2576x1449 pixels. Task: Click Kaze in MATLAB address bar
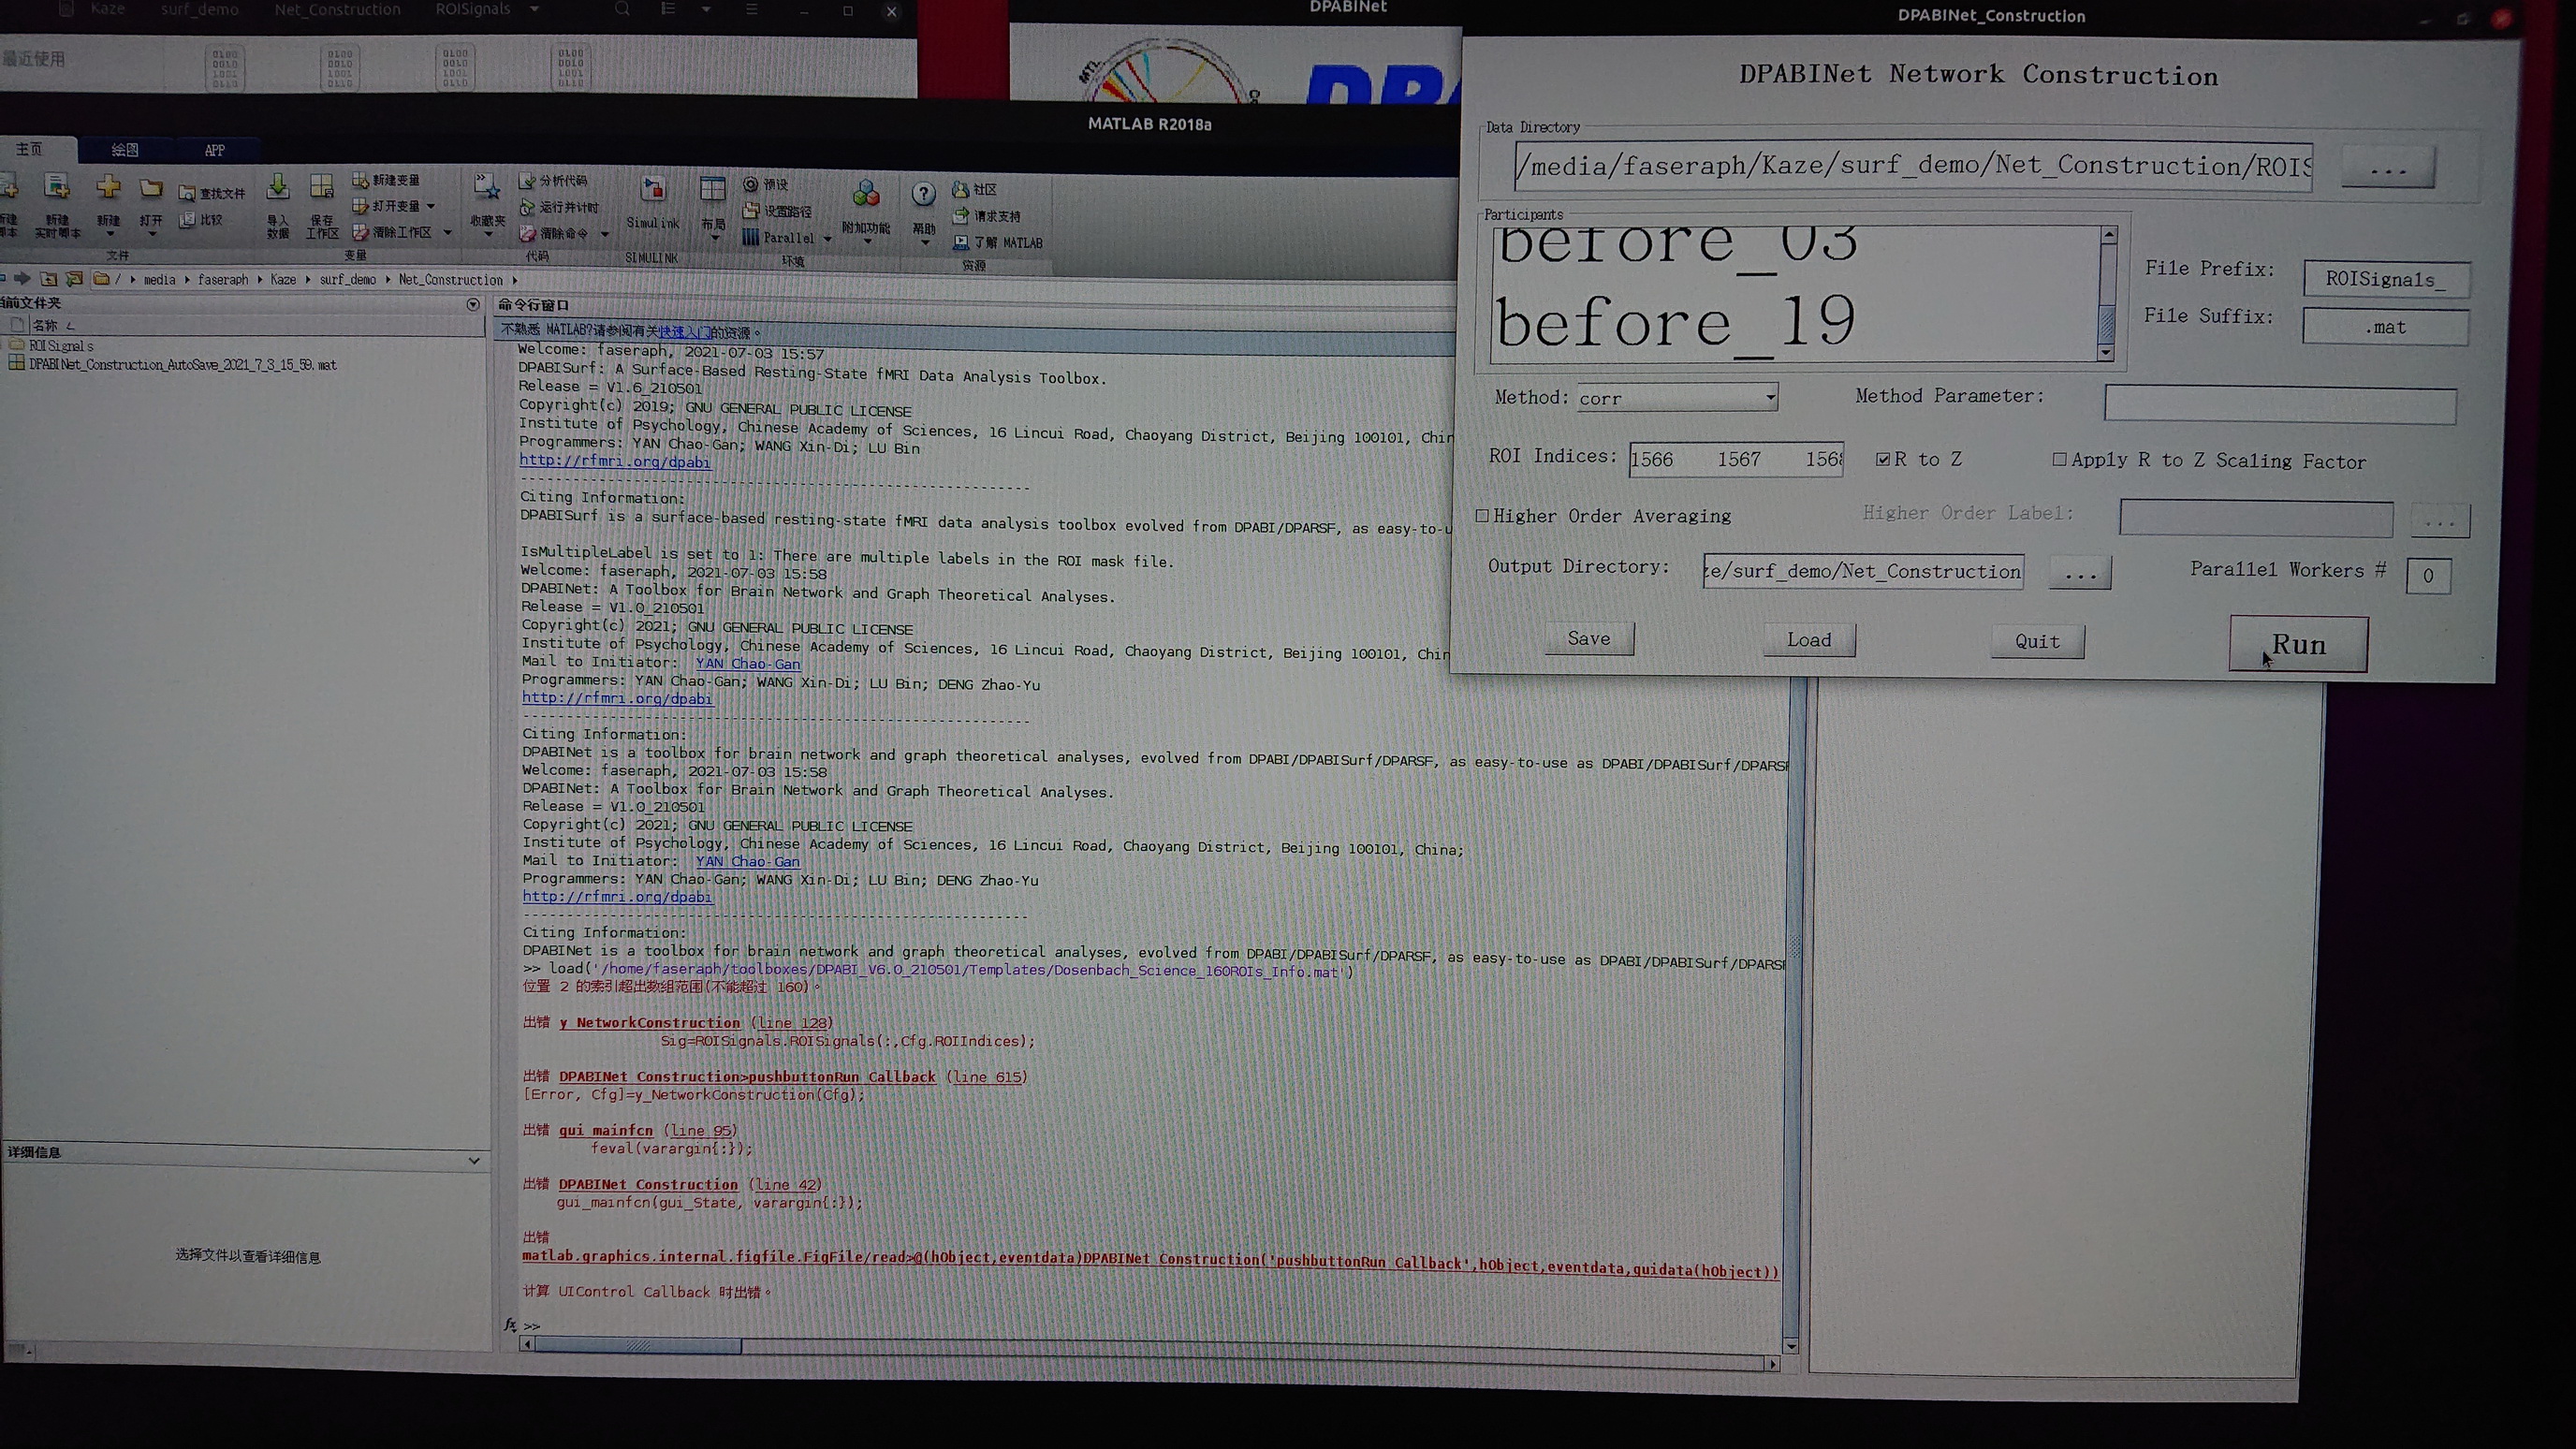(x=283, y=280)
